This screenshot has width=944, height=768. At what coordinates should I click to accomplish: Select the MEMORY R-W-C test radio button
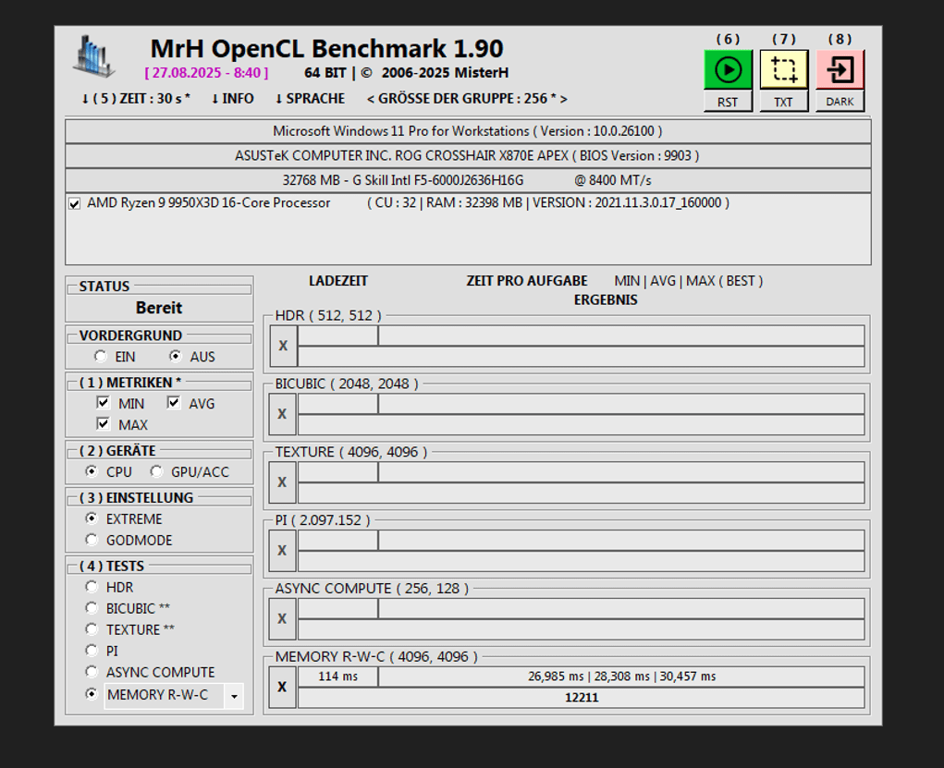(91, 694)
